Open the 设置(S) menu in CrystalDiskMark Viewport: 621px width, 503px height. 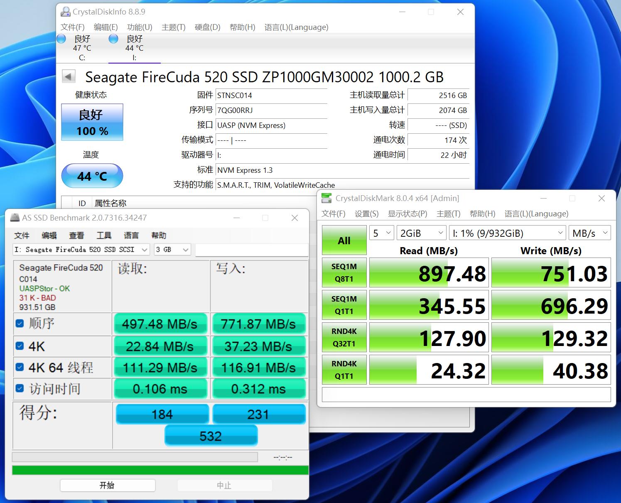[366, 213]
